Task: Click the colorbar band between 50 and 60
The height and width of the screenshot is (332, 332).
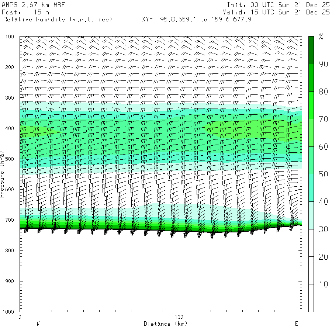Action: click(x=311, y=160)
